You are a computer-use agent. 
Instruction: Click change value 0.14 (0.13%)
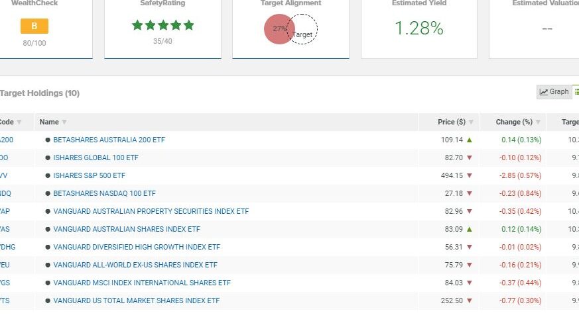521,140
